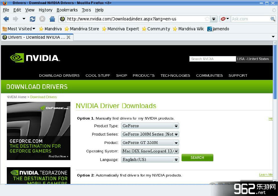Open the Mandriva Wiki bookmark
The height and width of the screenshot is (196, 278).
[188, 29]
